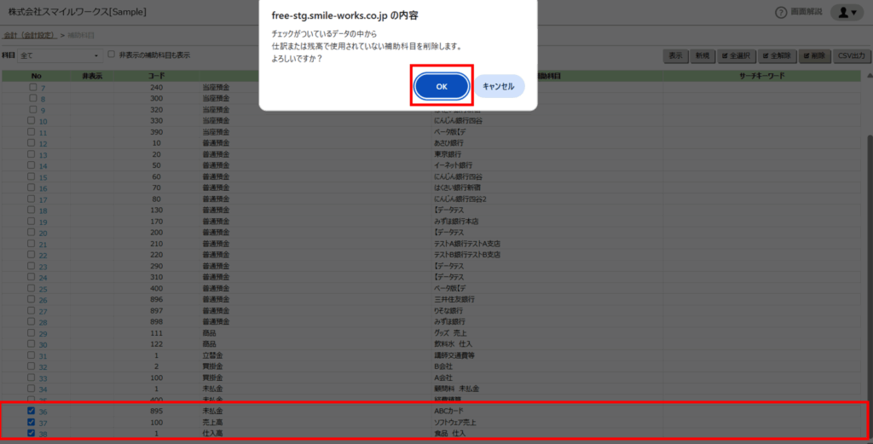Uncheck the checkbox for row 36
This screenshot has height=444, width=873.
[x=32, y=411]
